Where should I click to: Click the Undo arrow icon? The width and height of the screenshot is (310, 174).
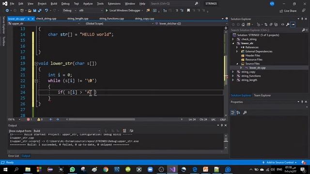(46, 11)
